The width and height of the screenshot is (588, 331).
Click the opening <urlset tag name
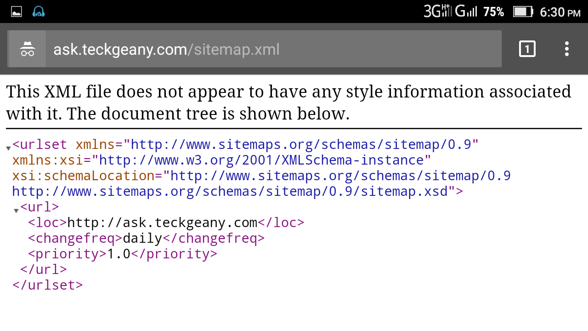pos(40,144)
